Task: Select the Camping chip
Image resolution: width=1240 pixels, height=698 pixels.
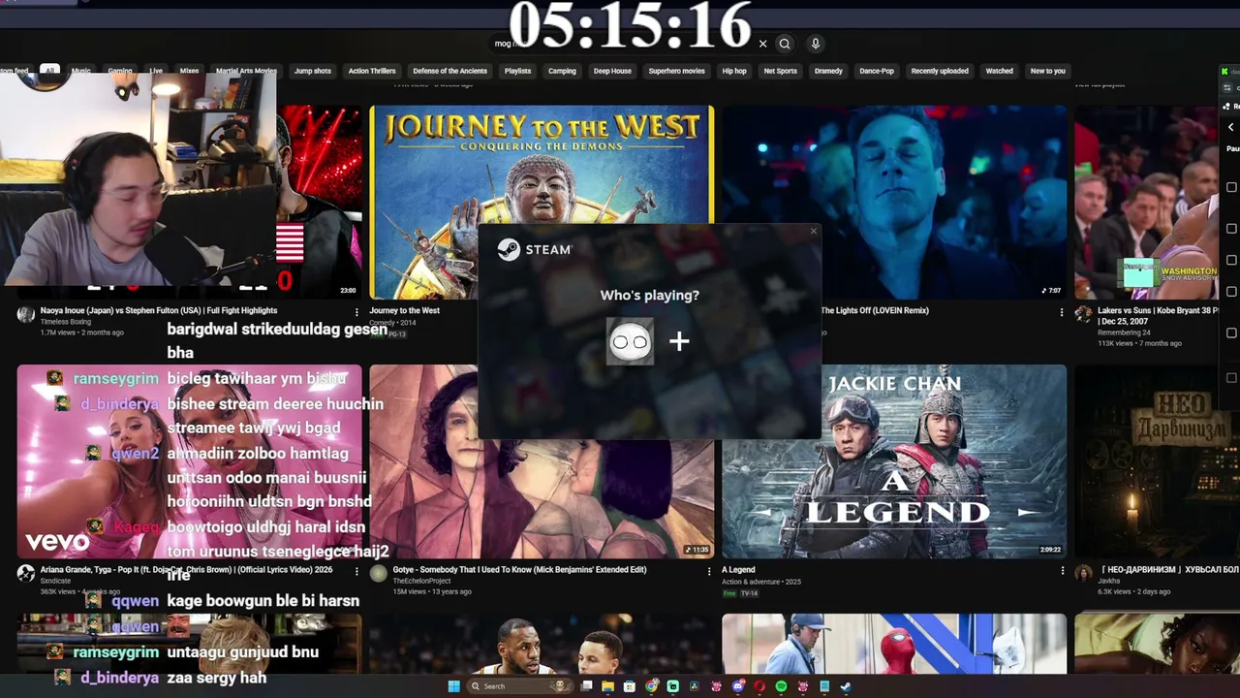Action: tap(562, 71)
